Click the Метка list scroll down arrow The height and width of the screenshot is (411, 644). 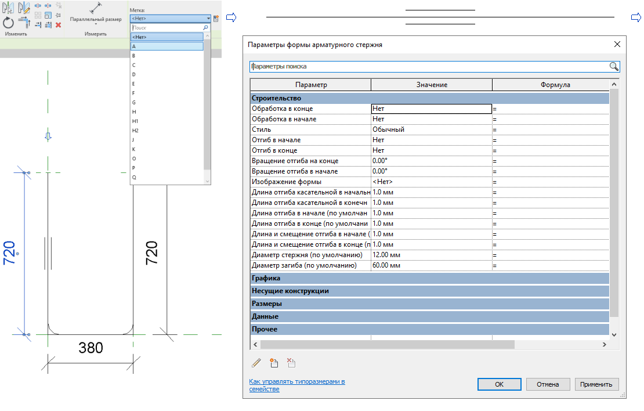coord(207,181)
